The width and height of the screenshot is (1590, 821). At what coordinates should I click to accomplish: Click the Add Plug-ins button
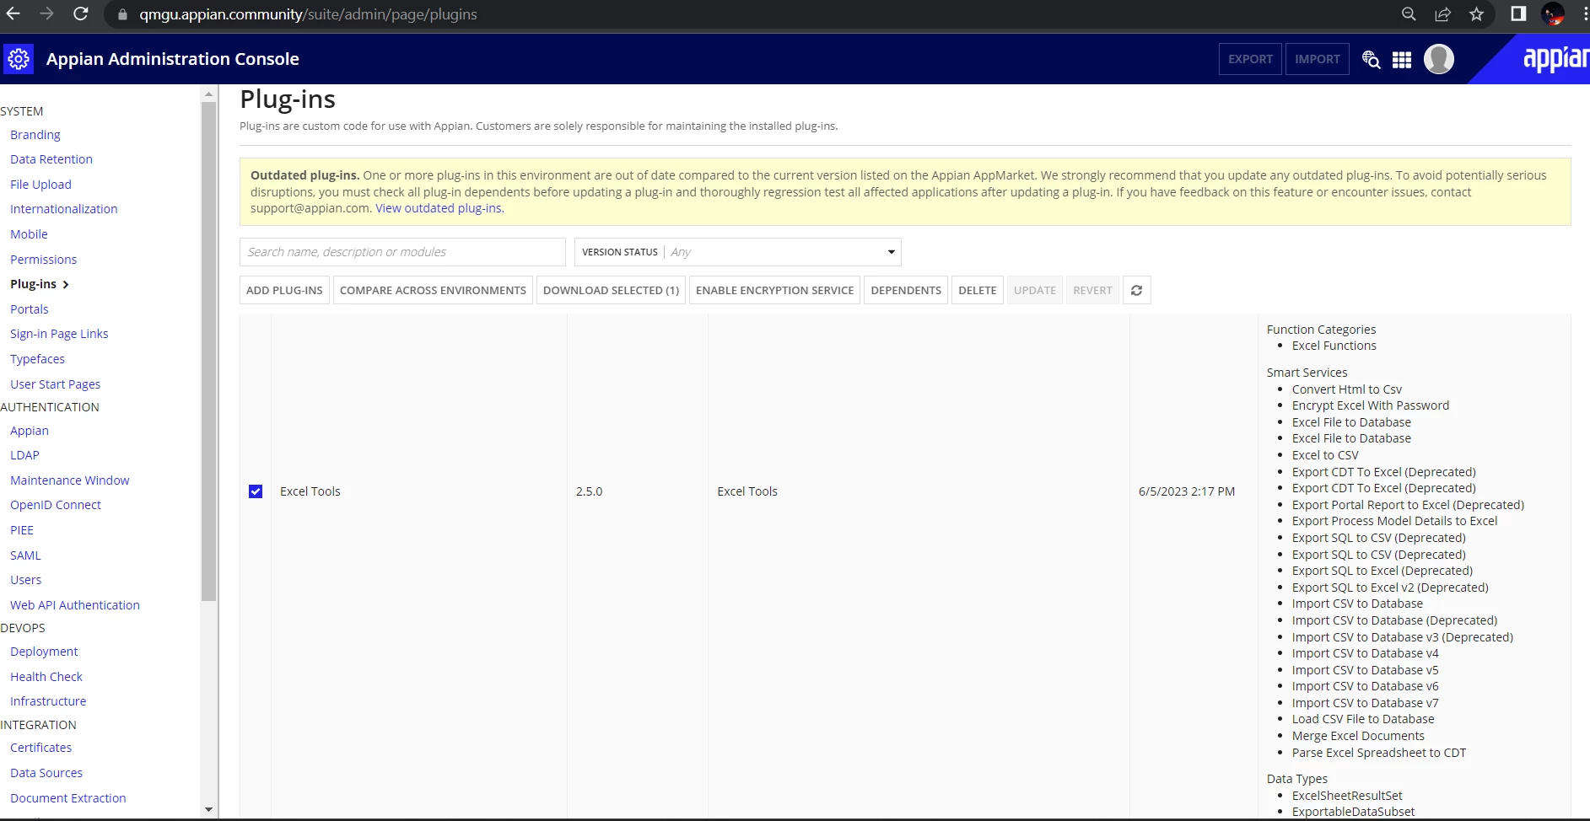284,290
